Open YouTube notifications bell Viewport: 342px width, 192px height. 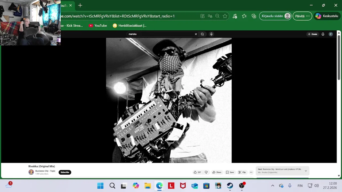[323, 34]
